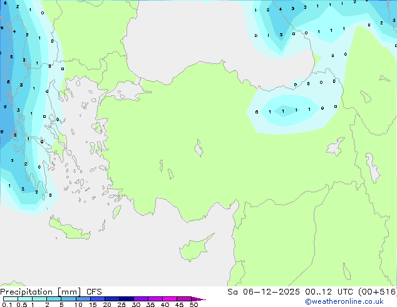This screenshot has height=307, width=397.
Task: Select legend swatch between 5 and 10
Action: click(x=68, y=299)
